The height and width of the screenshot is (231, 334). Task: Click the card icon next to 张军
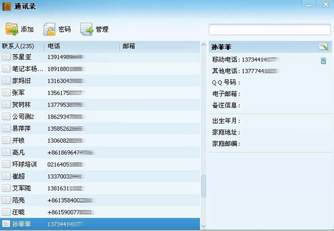tap(6, 93)
